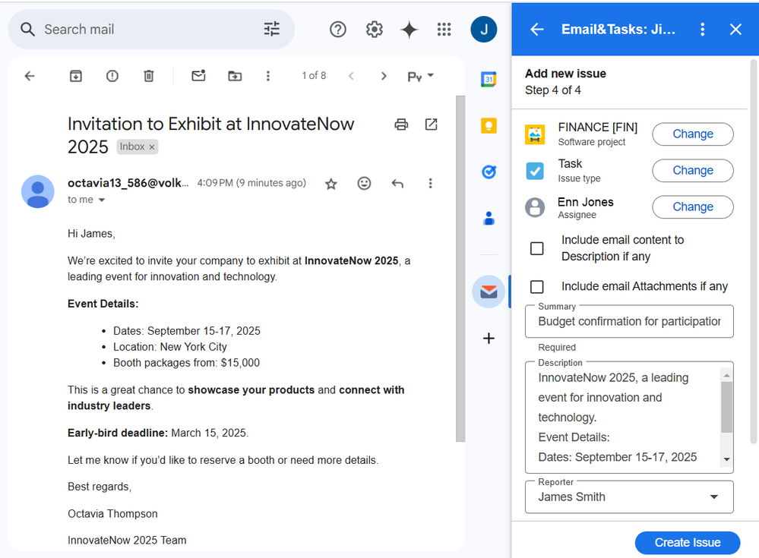Select Email&Tasks add-on icon
Image resolution: width=759 pixels, height=558 pixels.
pyautogui.click(x=489, y=292)
